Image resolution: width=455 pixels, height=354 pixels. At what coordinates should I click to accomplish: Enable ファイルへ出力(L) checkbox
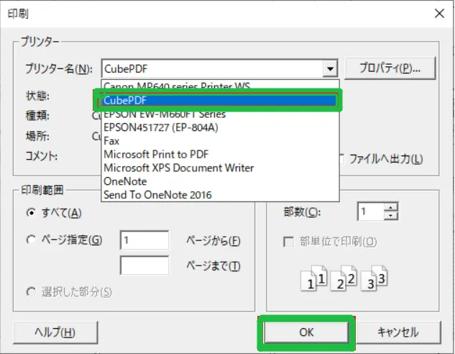pos(341,159)
